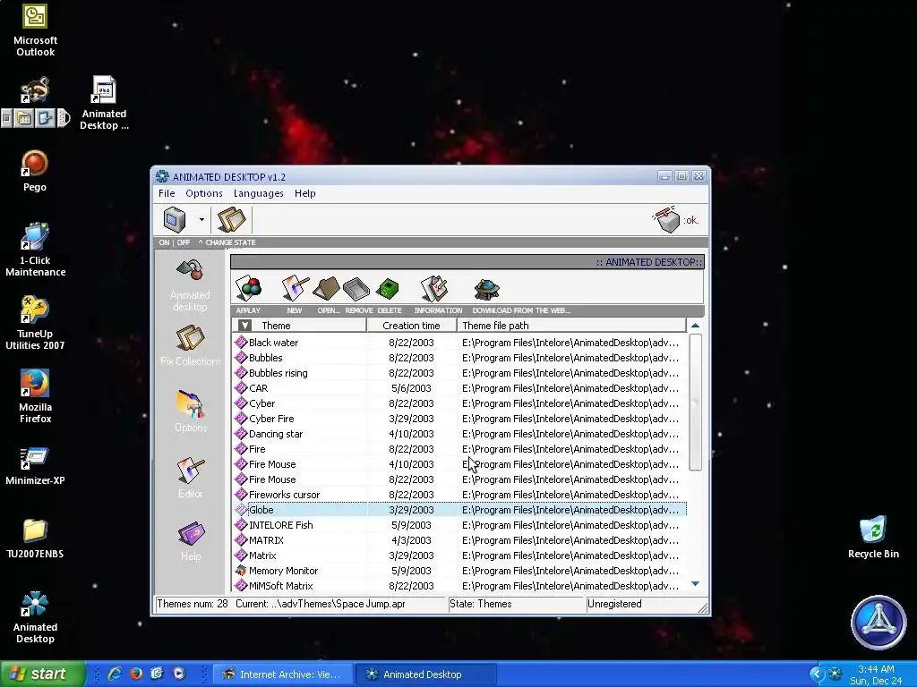Open the Options menu

point(204,193)
